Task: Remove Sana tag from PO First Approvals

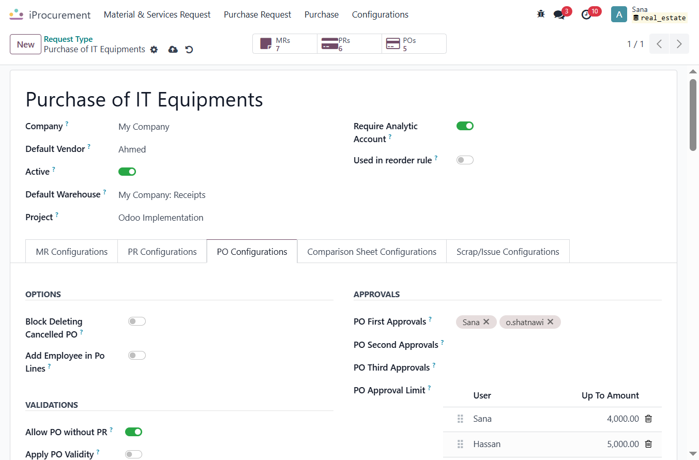Action: (x=486, y=322)
